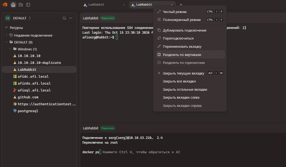Image resolution: width=286 pixels, height=167 pixels.
Task: Choose Полноэкранный режим
Action: pyautogui.click(x=190, y=20)
